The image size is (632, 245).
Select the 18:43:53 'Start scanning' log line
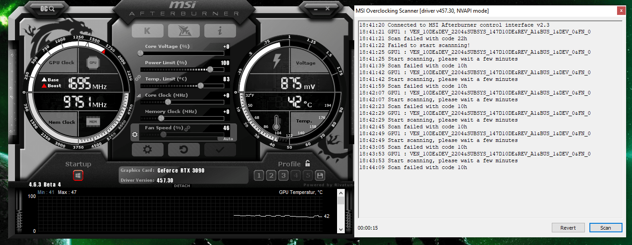click(x=439, y=160)
